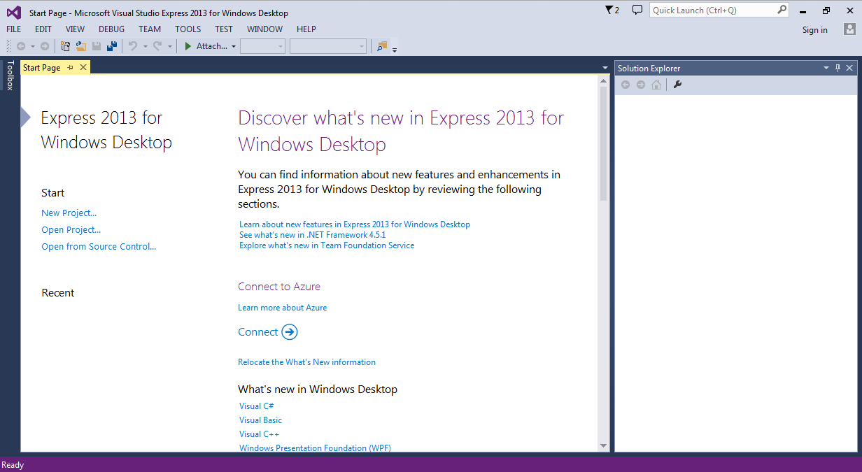Image resolution: width=862 pixels, height=472 pixels.
Task: Click Relocate the What's New information
Action: [x=307, y=362]
